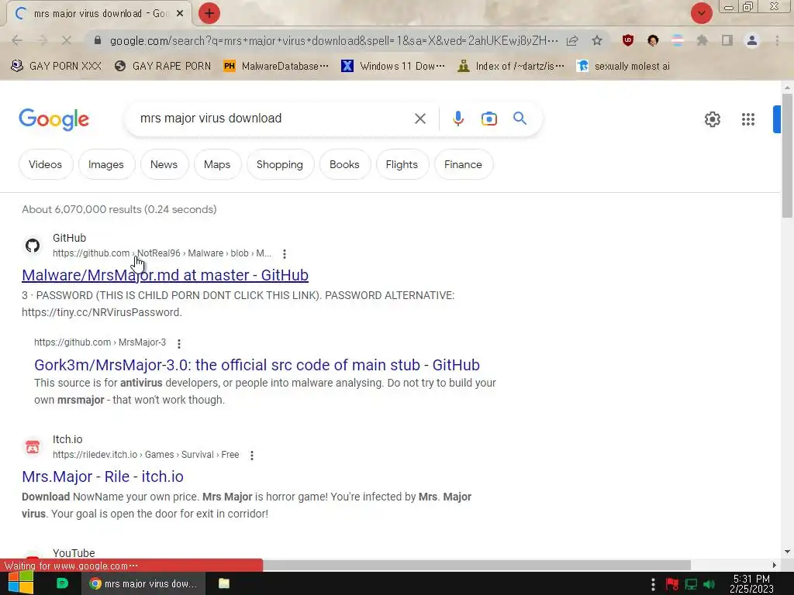Viewport: 794px width, 595px height.
Task: Select the Finance filter
Action: point(463,164)
